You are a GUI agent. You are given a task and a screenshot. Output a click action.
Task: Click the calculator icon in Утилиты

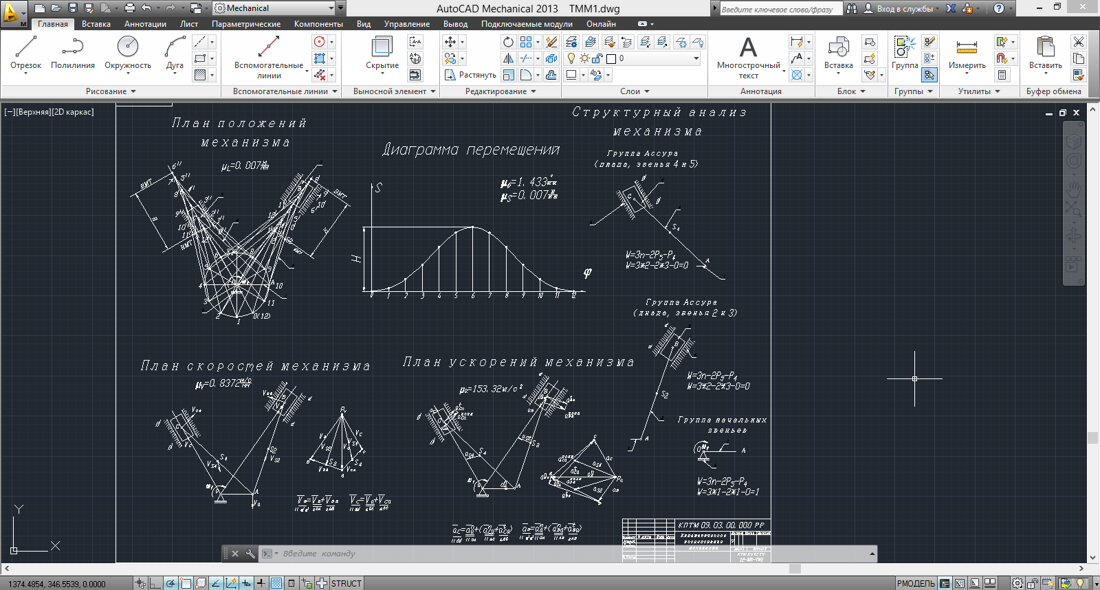coord(1002,75)
